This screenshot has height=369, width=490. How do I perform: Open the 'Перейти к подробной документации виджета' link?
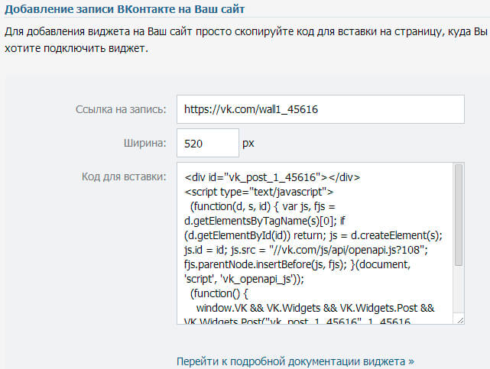point(296,360)
